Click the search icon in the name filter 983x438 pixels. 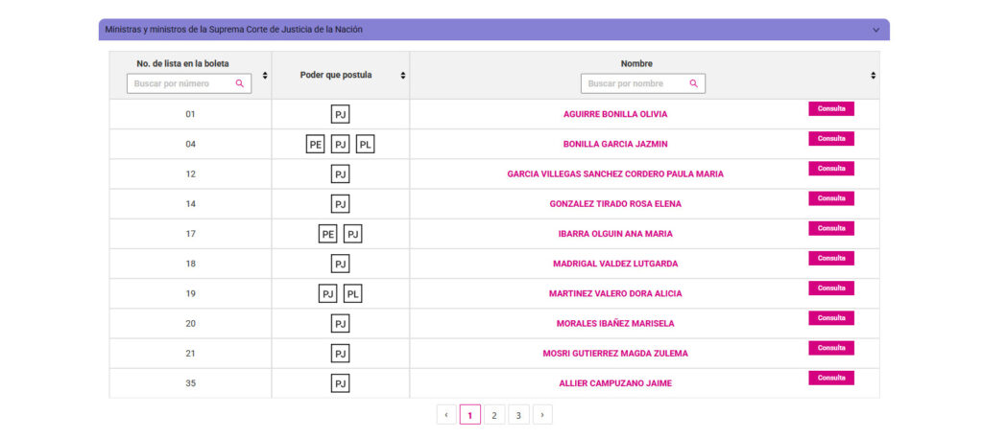(x=693, y=84)
